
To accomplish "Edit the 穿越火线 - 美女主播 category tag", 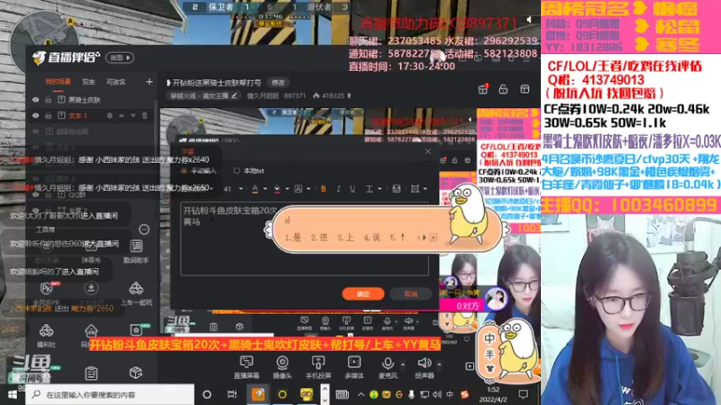I will [204, 95].
